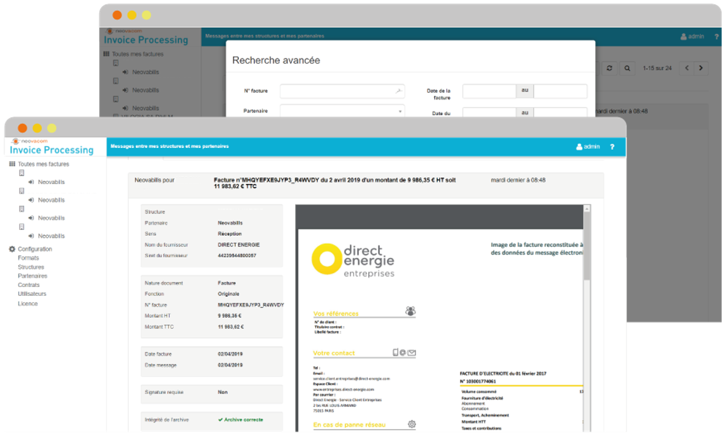The width and height of the screenshot is (725, 443).
Task: Click the Invoice Processing logo in the front window
Action: [51, 147]
